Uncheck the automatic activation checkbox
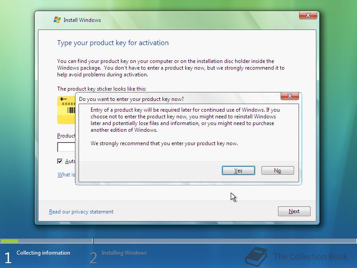Viewport: 357px width, 268px height. [60, 161]
